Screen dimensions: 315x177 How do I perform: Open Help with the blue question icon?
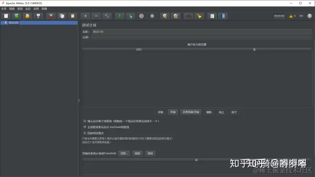223,16
